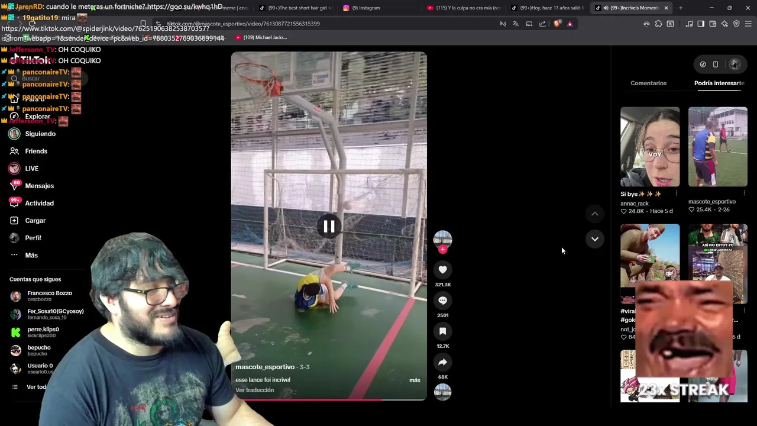This screenshot has width=757, height=426.
Task: Open Leo AI sparkle icon
Action: tap(724, 24)
